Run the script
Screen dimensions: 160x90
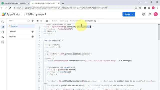[55, 21]
